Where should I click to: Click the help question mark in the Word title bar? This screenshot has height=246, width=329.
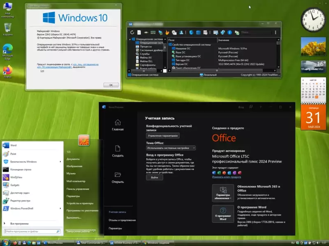[x=261, y=107]
